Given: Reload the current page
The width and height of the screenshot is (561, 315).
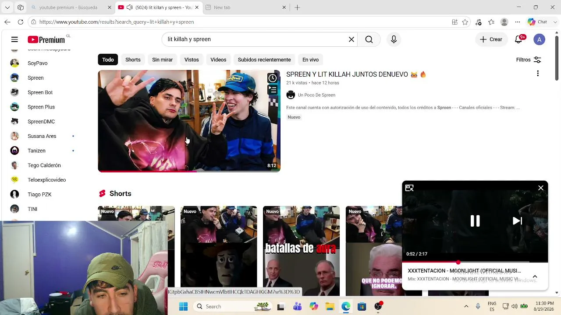Looking at the screenshot, I should click(x=21, y=22).
